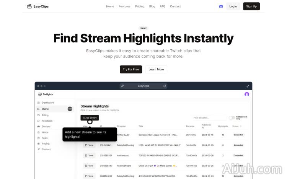The height and width of the screenshot is (179, 287).
Task: Open the purple user avatar icon
Action: click(246, 94)
